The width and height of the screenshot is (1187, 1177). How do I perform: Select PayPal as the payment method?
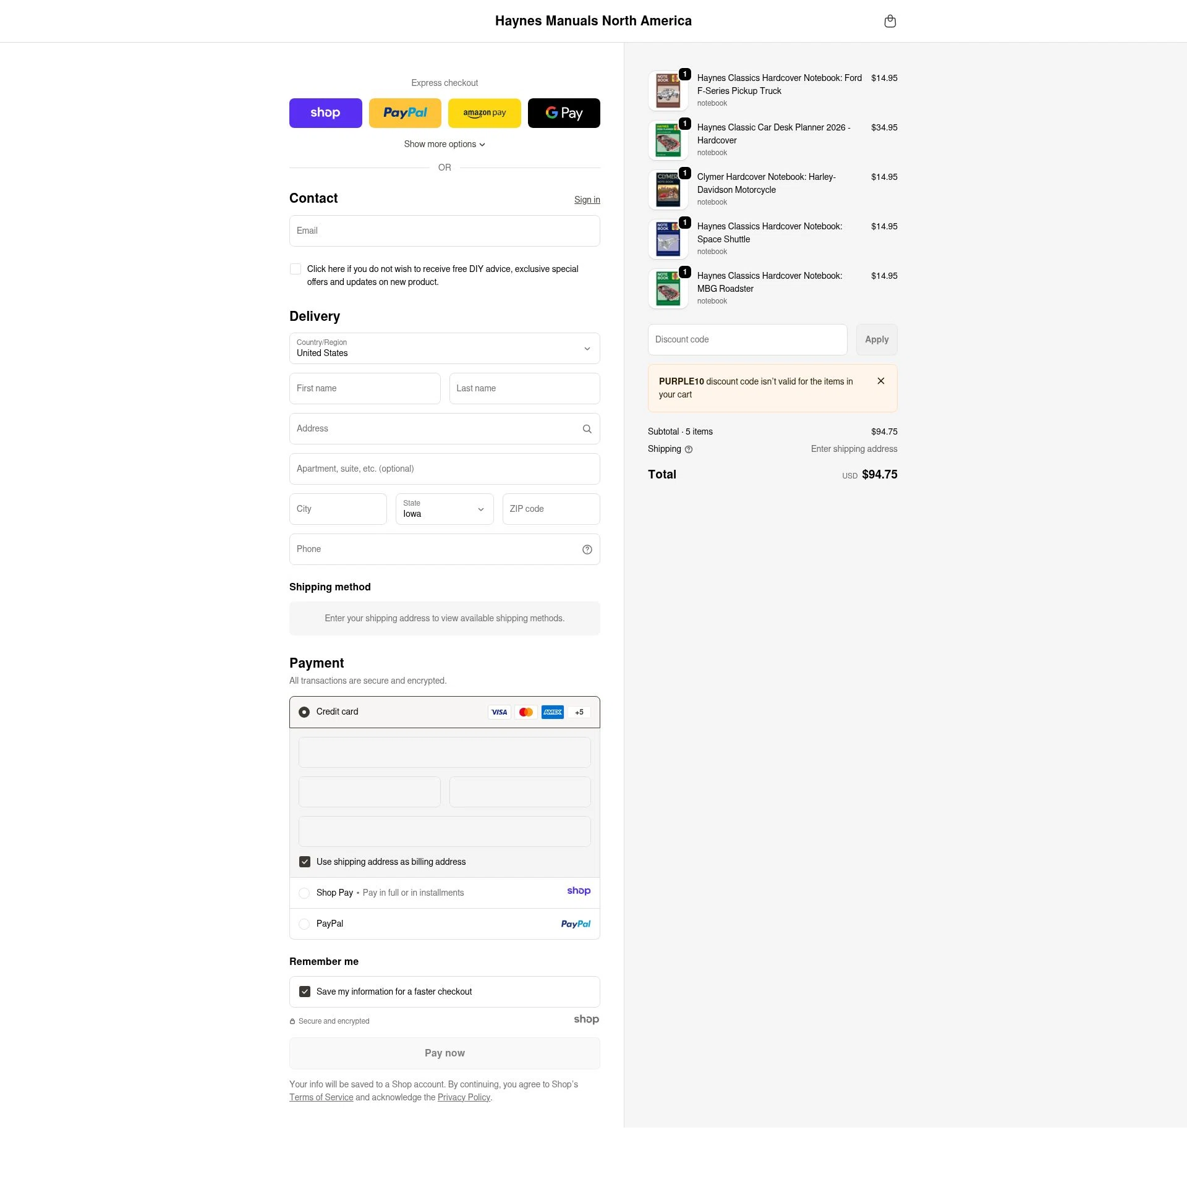[304, 924]
